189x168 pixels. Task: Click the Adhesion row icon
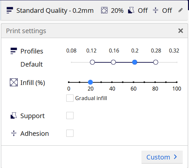(x=14, y=133)
